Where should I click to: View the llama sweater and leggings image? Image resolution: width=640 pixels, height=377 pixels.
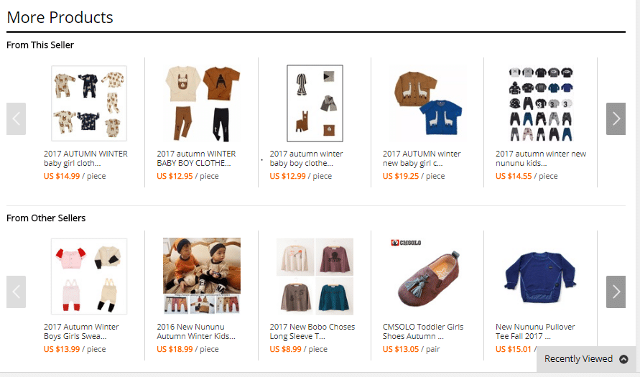pos(202,103)
